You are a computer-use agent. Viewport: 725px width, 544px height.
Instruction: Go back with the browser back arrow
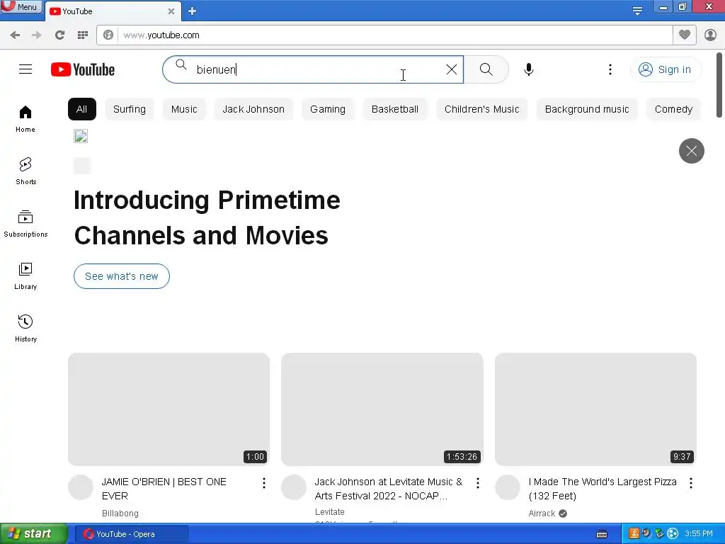[15, 35]
